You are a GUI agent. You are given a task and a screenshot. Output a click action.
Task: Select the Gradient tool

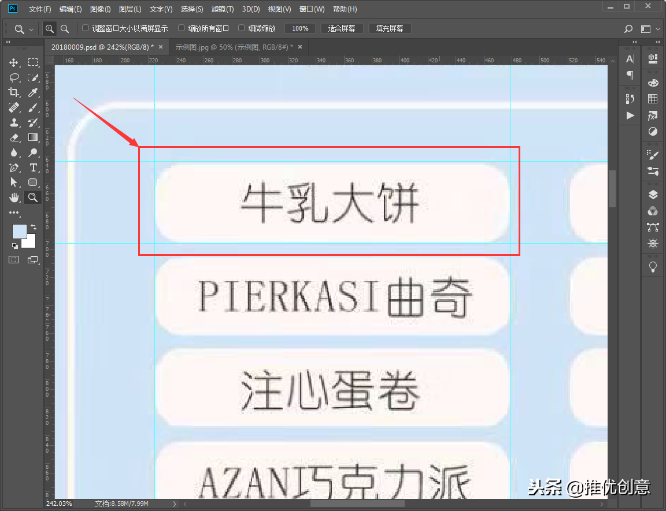pos(33,137)
